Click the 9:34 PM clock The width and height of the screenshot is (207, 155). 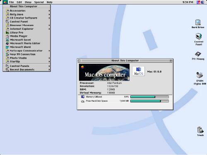point(188,2)
